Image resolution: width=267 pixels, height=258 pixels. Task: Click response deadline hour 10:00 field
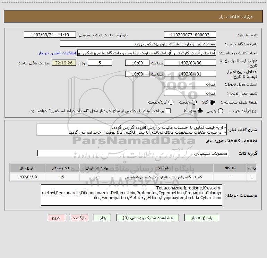pos(137,63)
